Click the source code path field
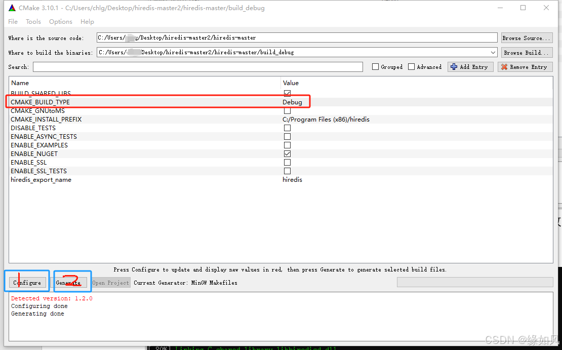This screenshot has height=350, width=562. [297, 37]
